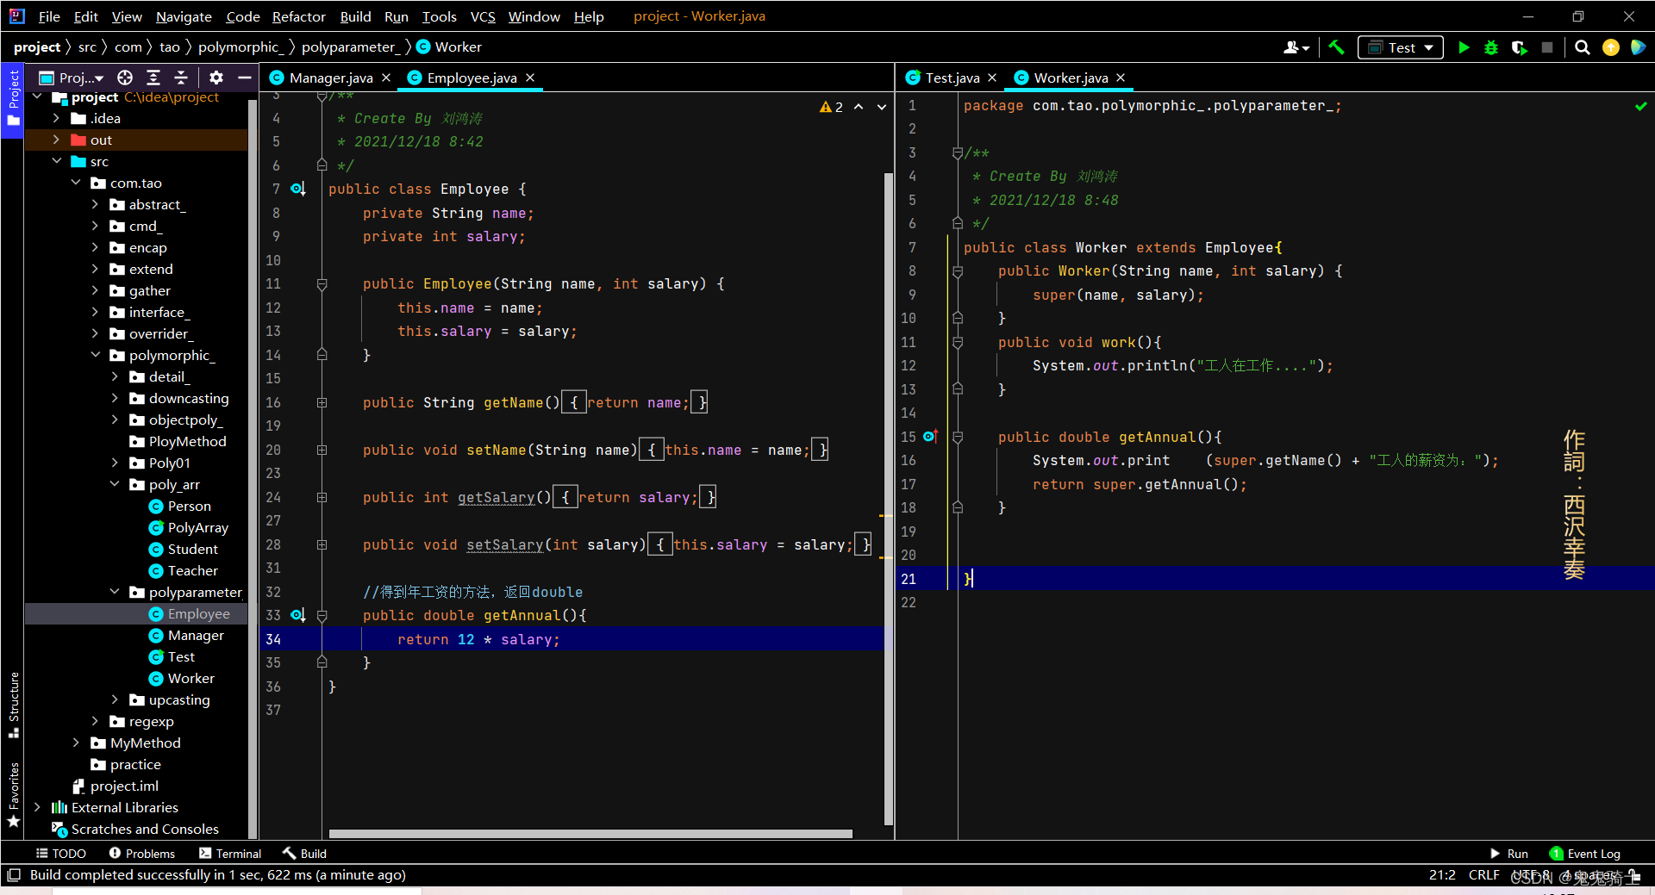Toggle fold of getName method at line 16
This screenshot has width=1655, height=895.
point(322,402)
